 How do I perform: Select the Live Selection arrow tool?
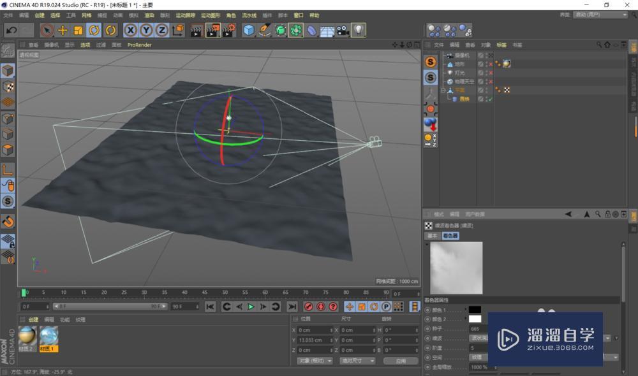coord(47,30)
